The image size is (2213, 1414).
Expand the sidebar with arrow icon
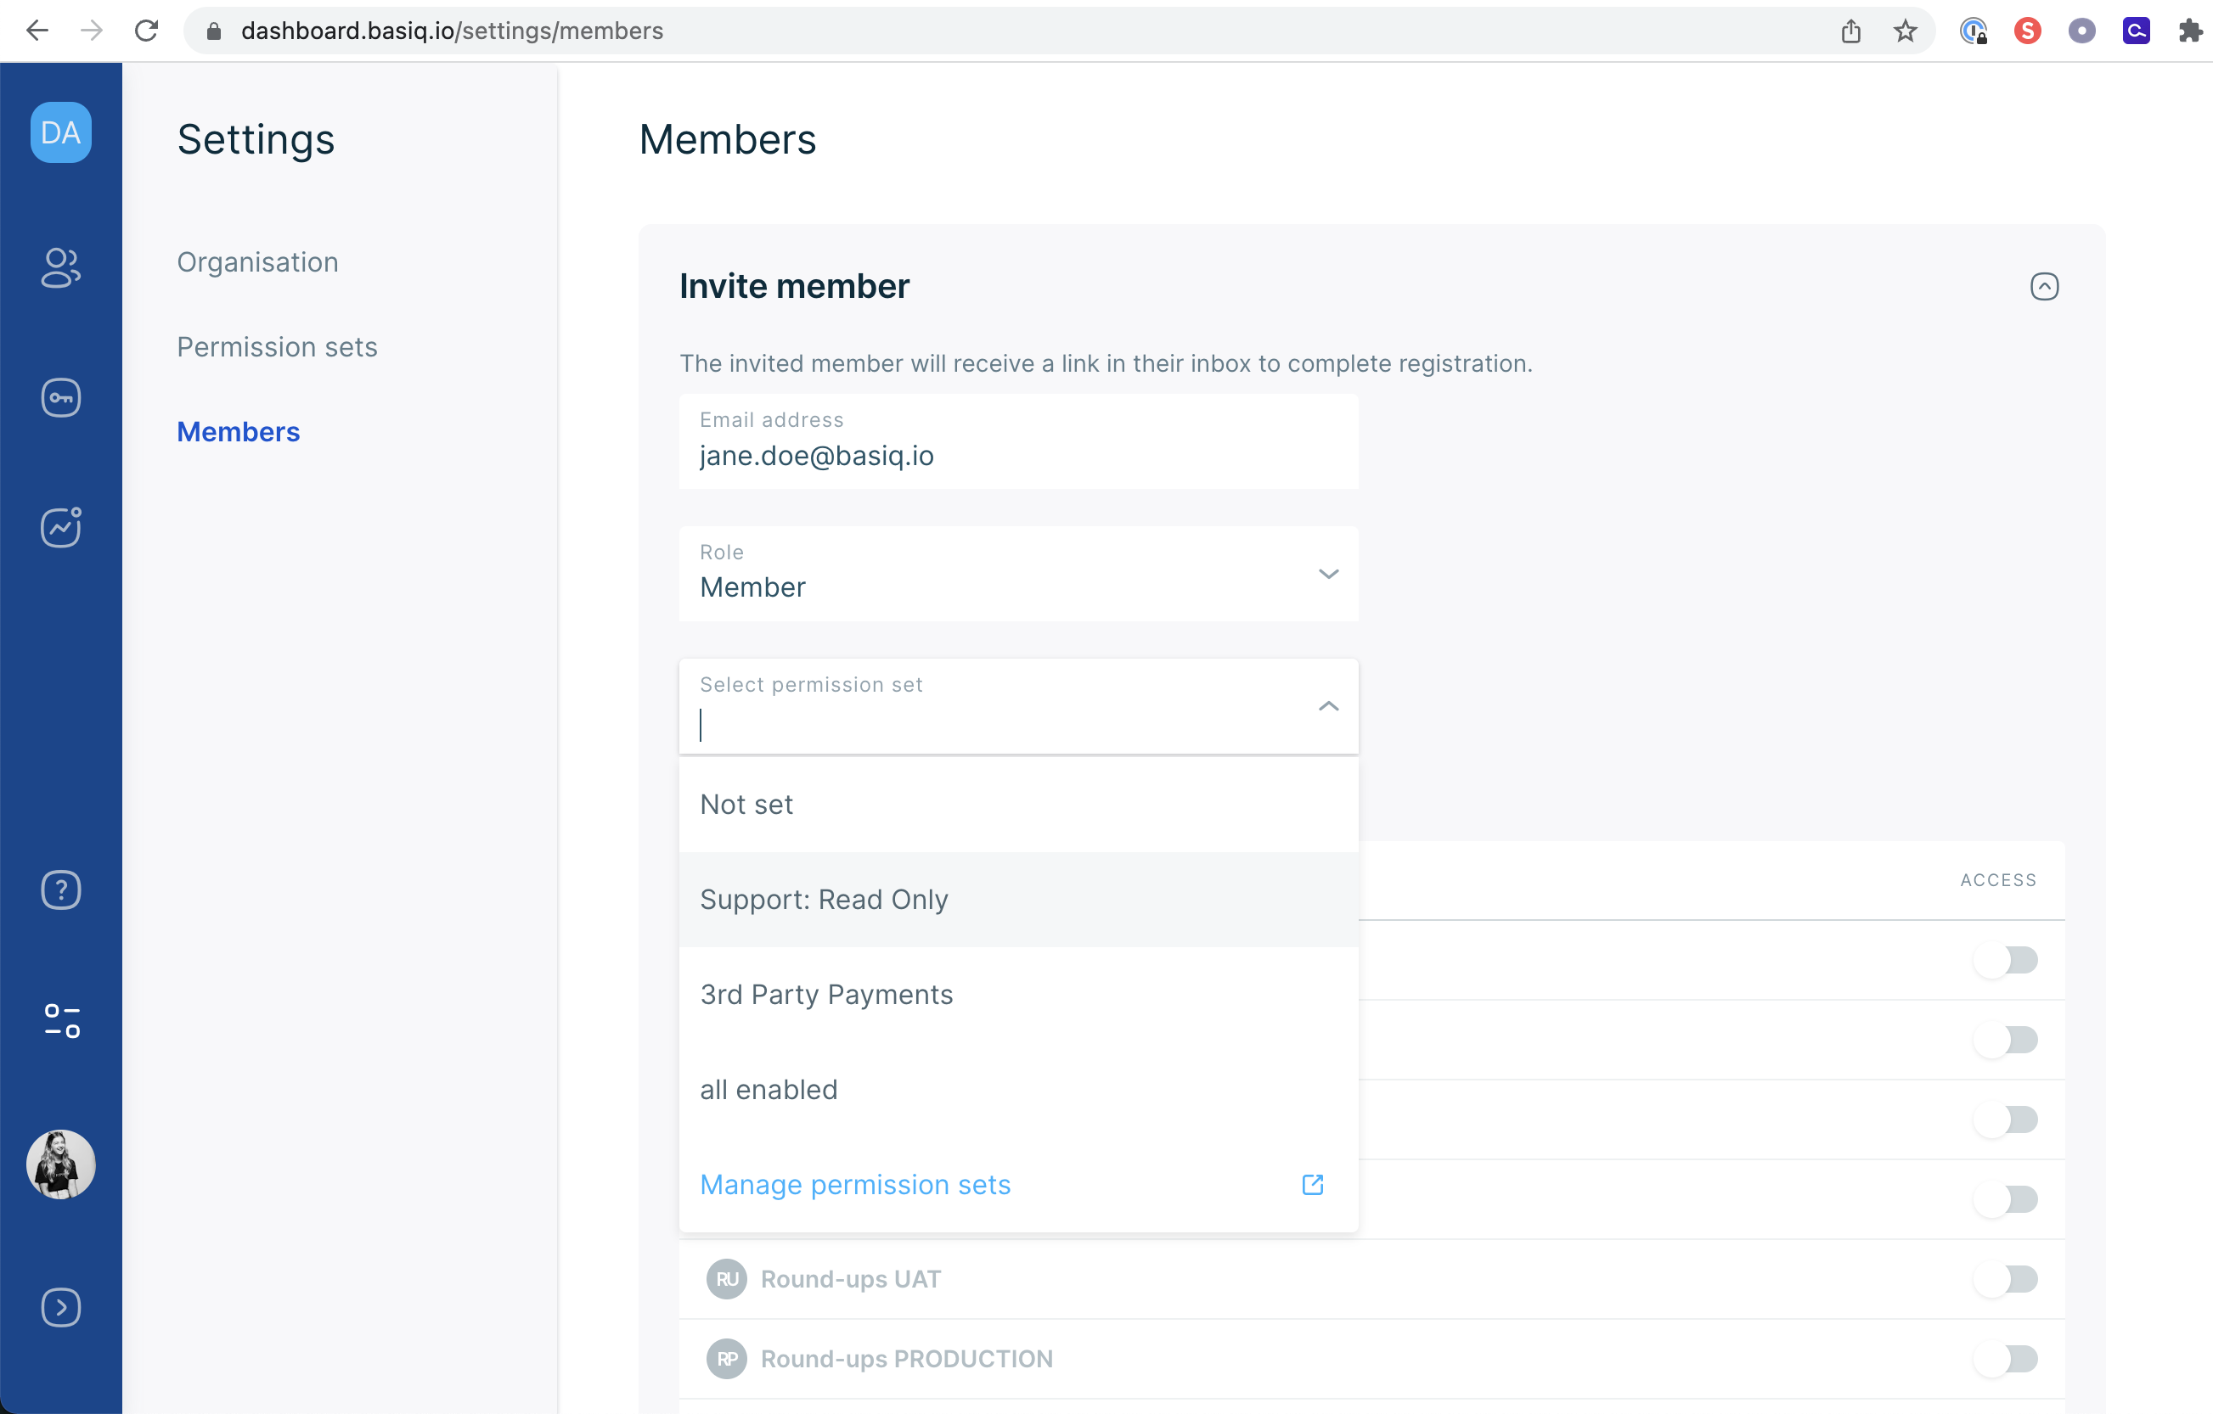60,1306
